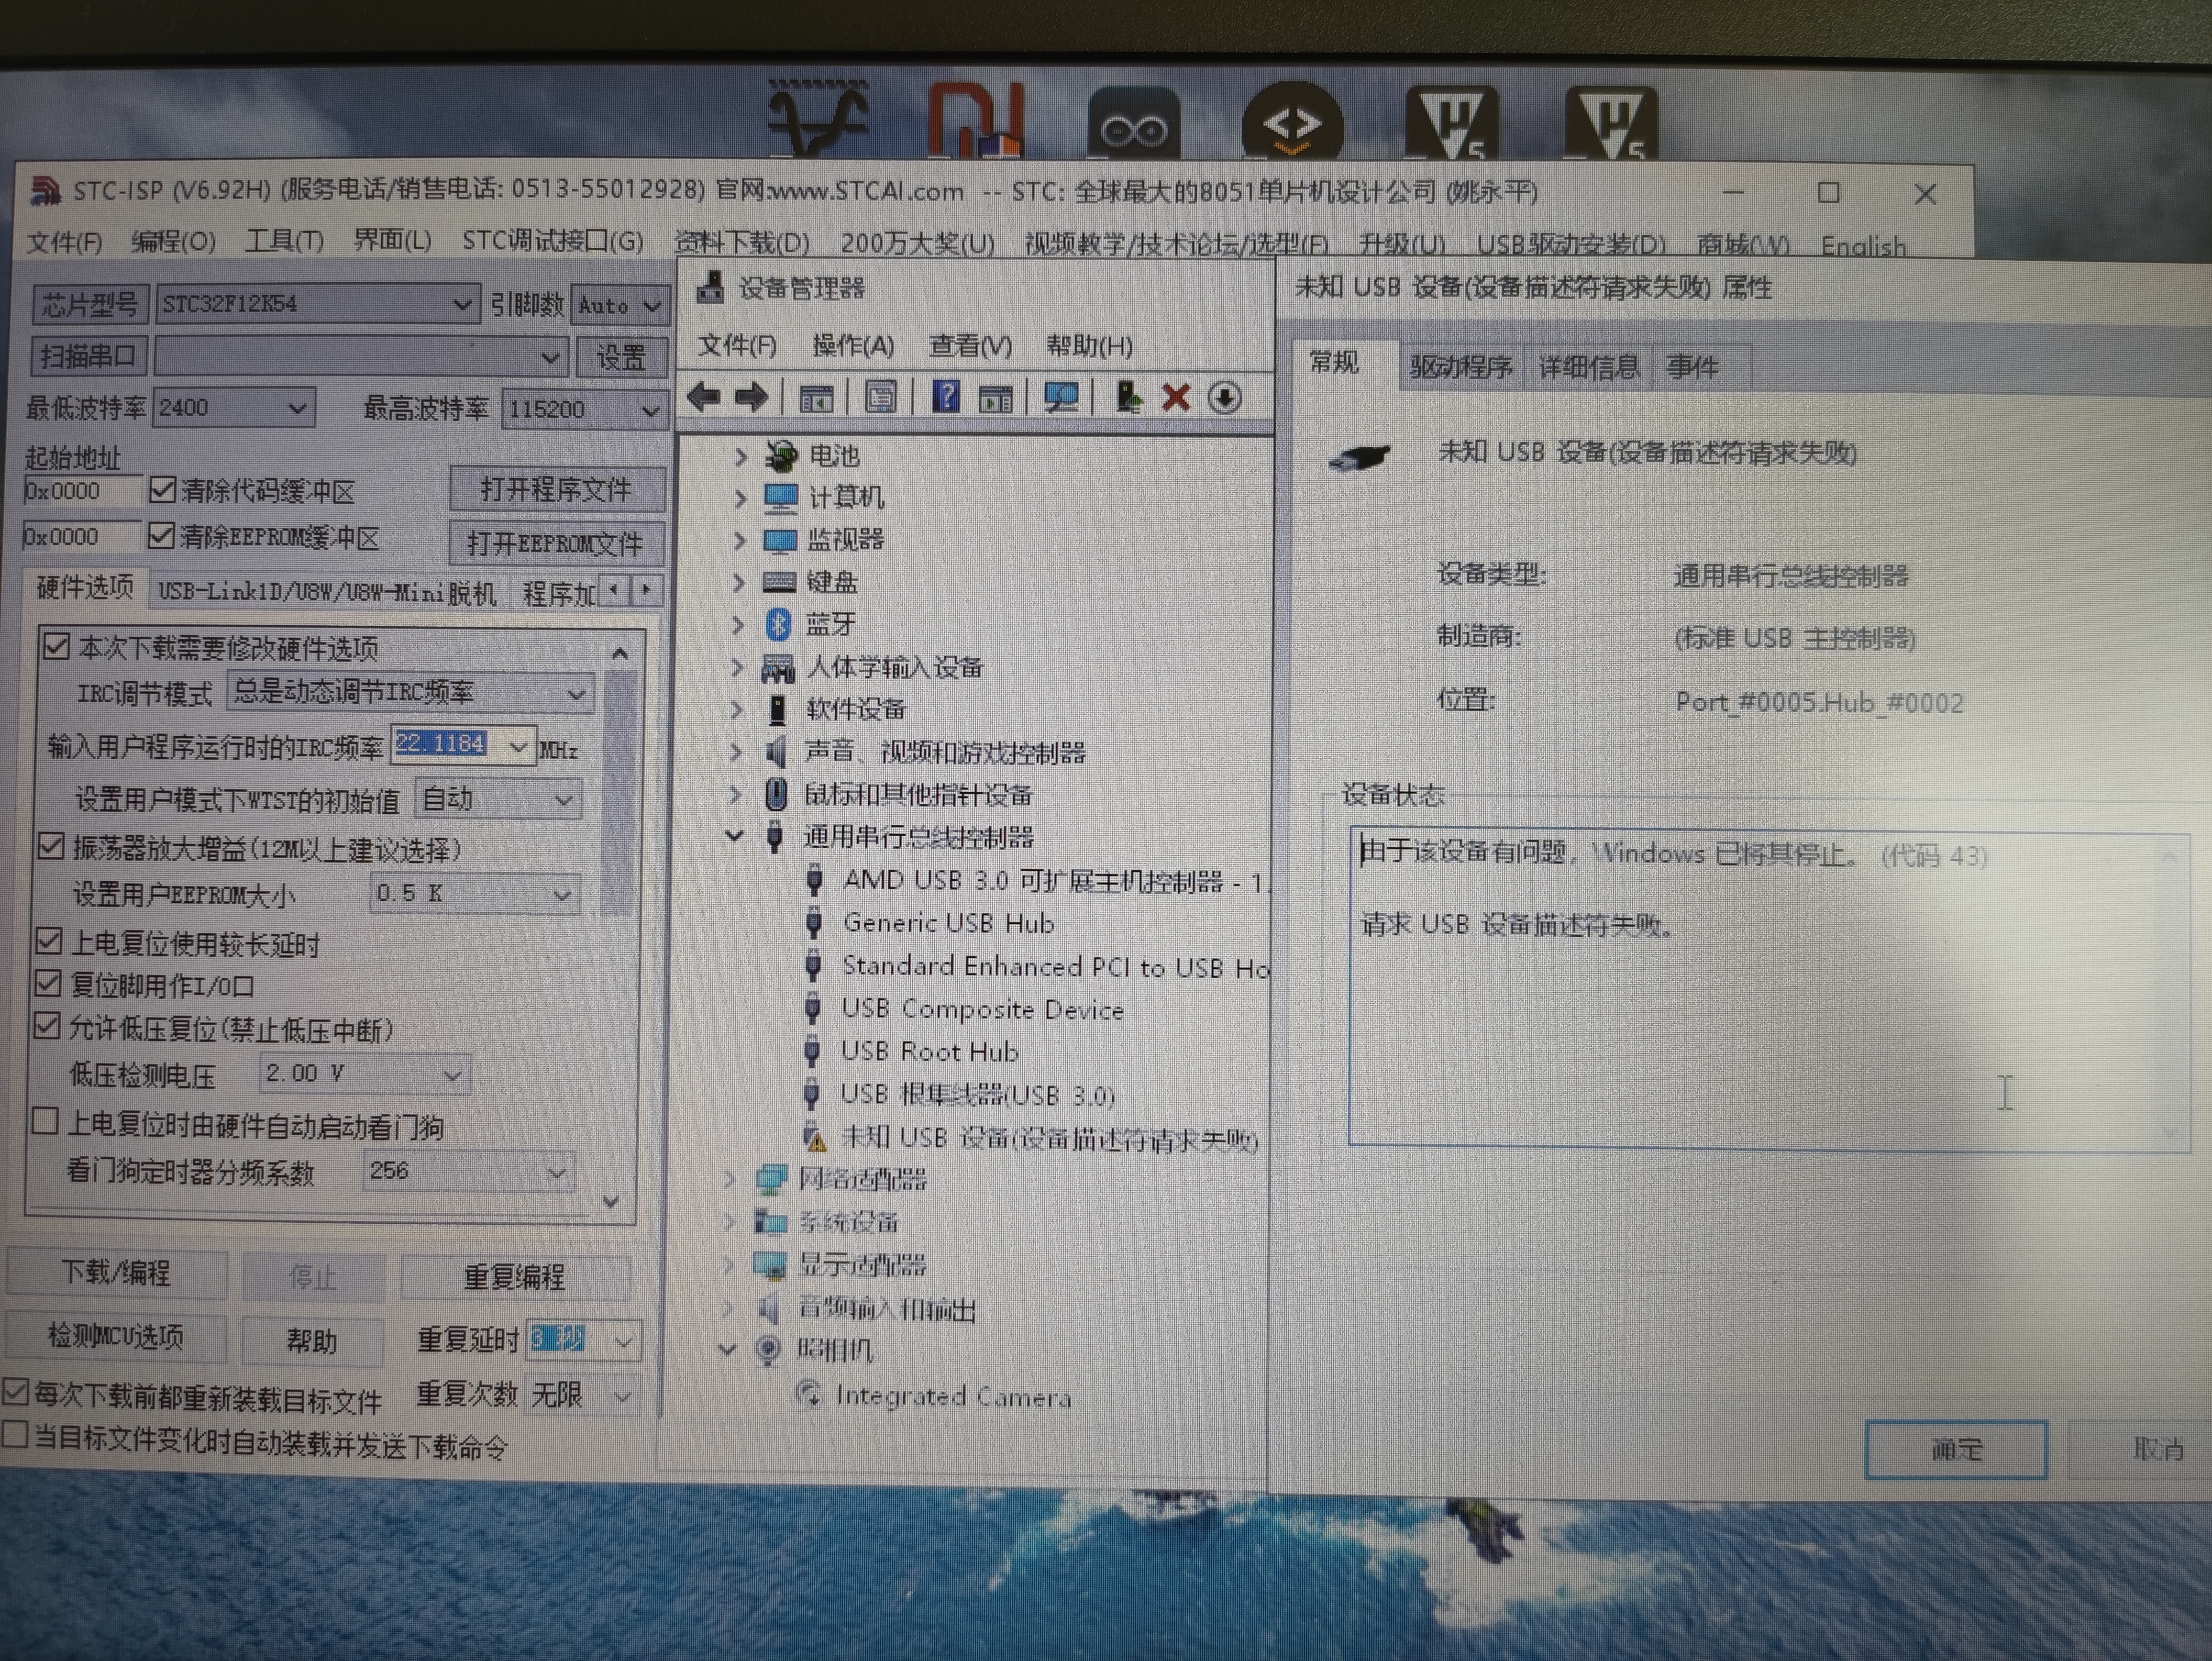Open the Arduino desktop icon
The image size is (2212, 1661).
pyautogui.click(x=1134, y=124)
